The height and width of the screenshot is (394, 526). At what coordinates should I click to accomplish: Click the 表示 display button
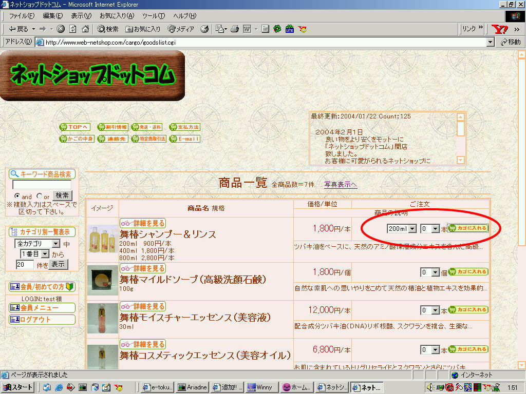click(59, 264)
